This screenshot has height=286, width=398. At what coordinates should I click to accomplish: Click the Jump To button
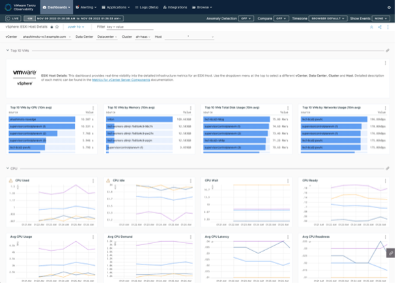click(x=78, y=27)
